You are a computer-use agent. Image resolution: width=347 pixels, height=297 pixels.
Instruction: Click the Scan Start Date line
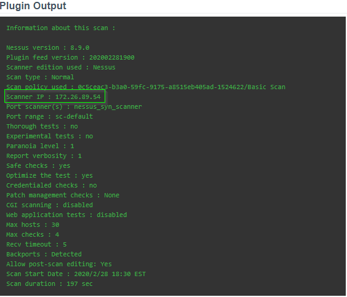76,274
